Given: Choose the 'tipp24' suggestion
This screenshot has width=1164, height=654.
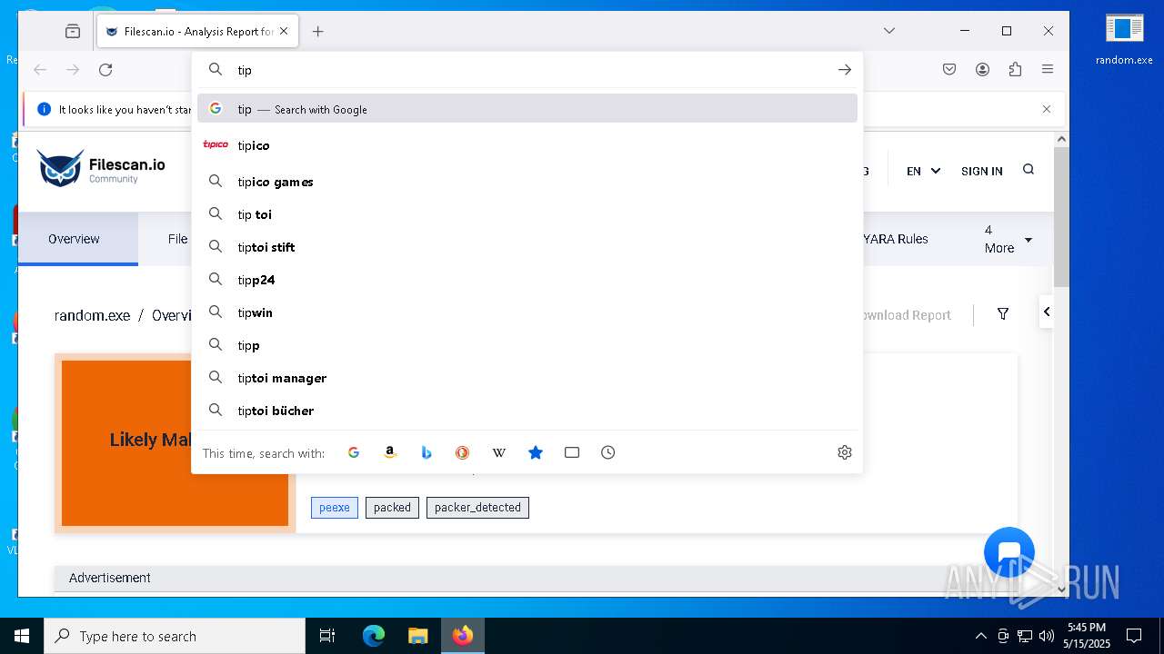Looking at the screenshot, I should pos(527,280).
